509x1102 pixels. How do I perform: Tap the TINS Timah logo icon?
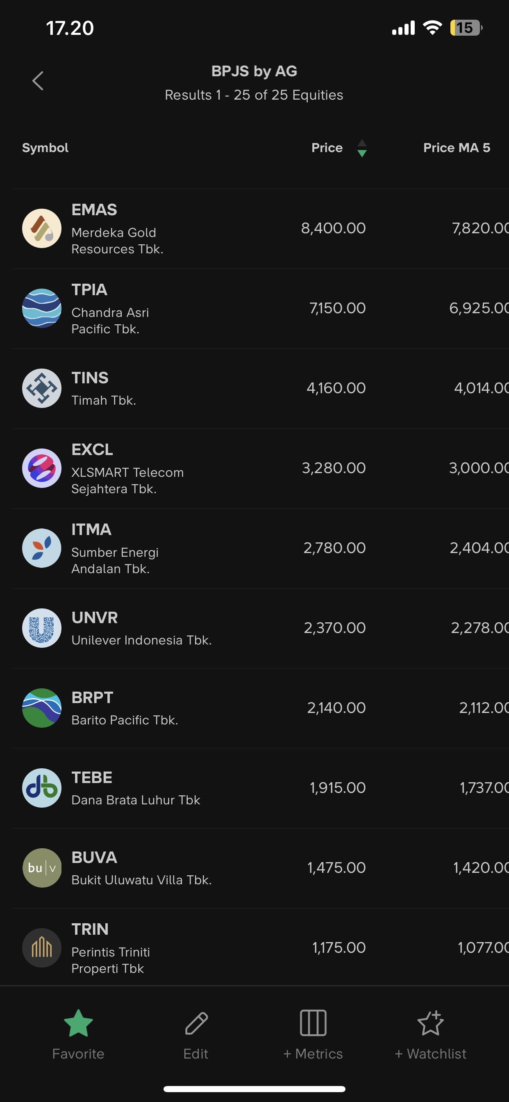pos(41,388)
